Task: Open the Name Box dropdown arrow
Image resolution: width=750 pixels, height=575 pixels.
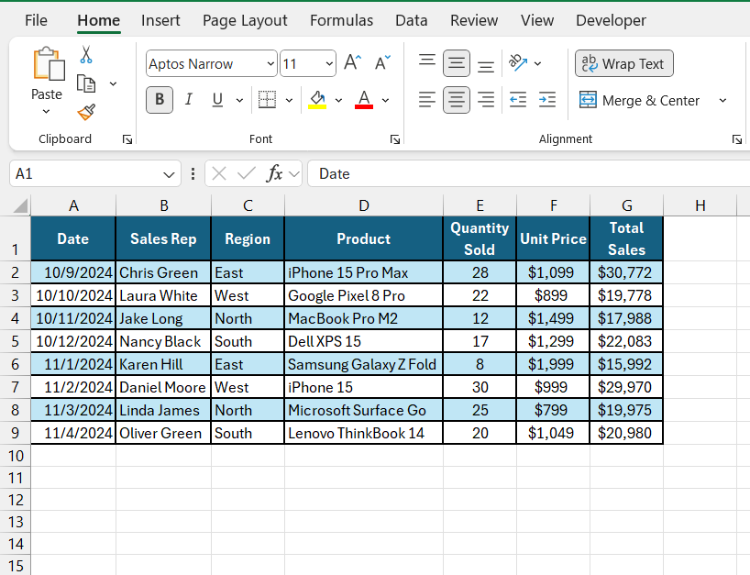Action: click(169, 174)
